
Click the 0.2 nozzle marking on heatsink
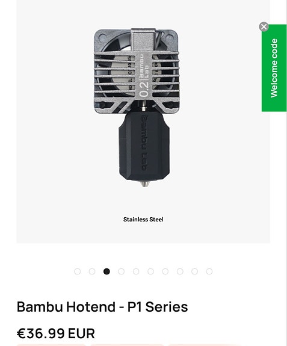click(144, 90)
